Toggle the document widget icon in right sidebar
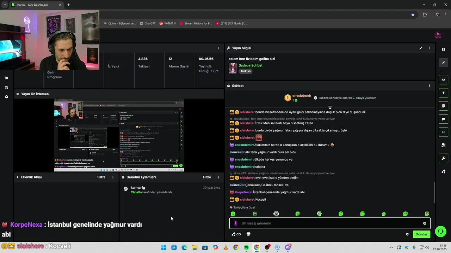 443,106
